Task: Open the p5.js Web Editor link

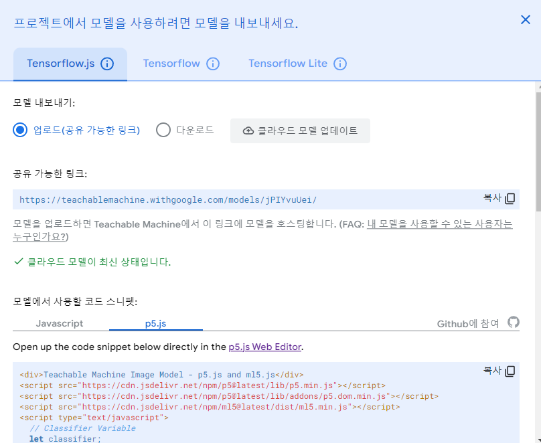Action: (265, 347)
